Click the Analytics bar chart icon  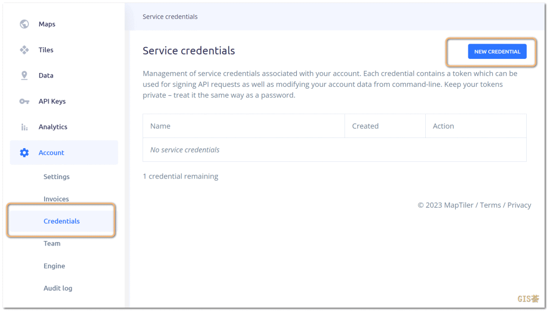pos(24,127)
